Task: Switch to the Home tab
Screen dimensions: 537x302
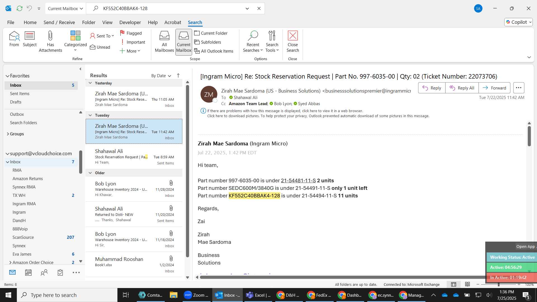Action: (x=30, y=22)
